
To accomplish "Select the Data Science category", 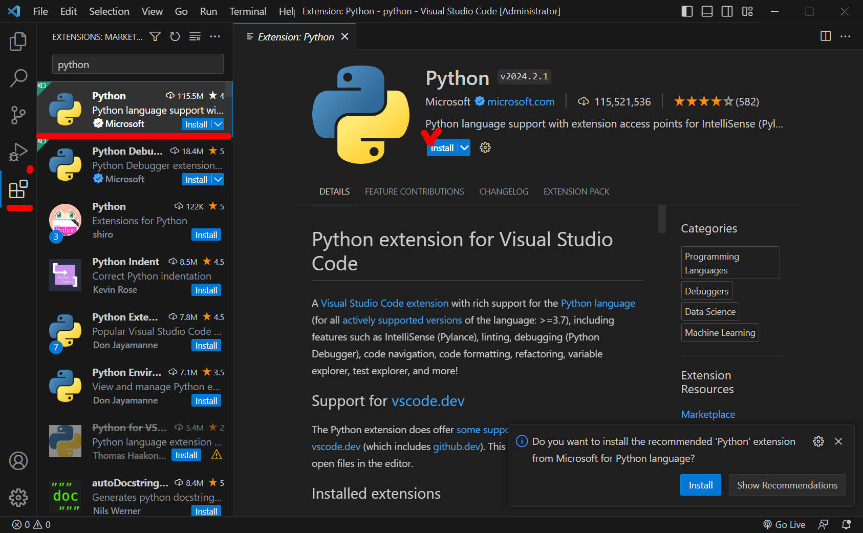I will (x=710, y=311).
